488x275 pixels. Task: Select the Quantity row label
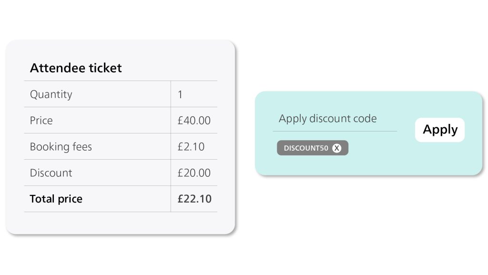[x=51, y=94]
